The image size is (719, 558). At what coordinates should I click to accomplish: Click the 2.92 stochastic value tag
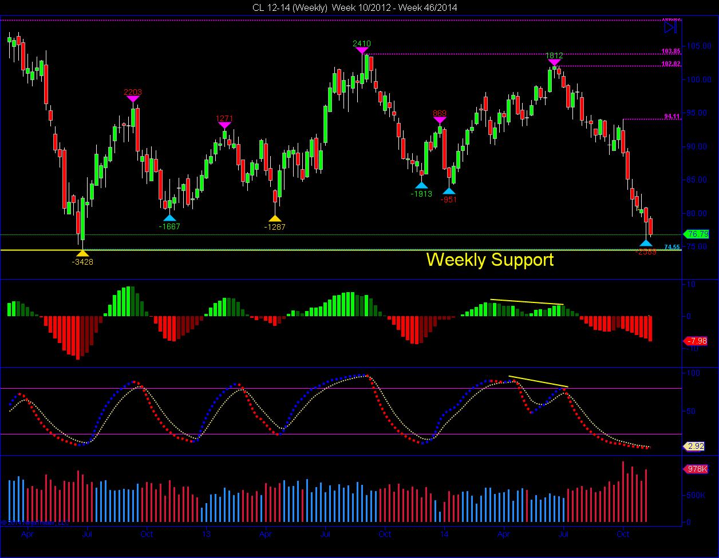694,447
